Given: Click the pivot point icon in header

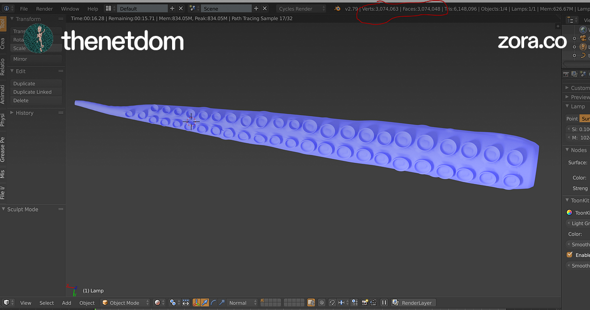Looking at the screenshot, I should tap(173, 303).
